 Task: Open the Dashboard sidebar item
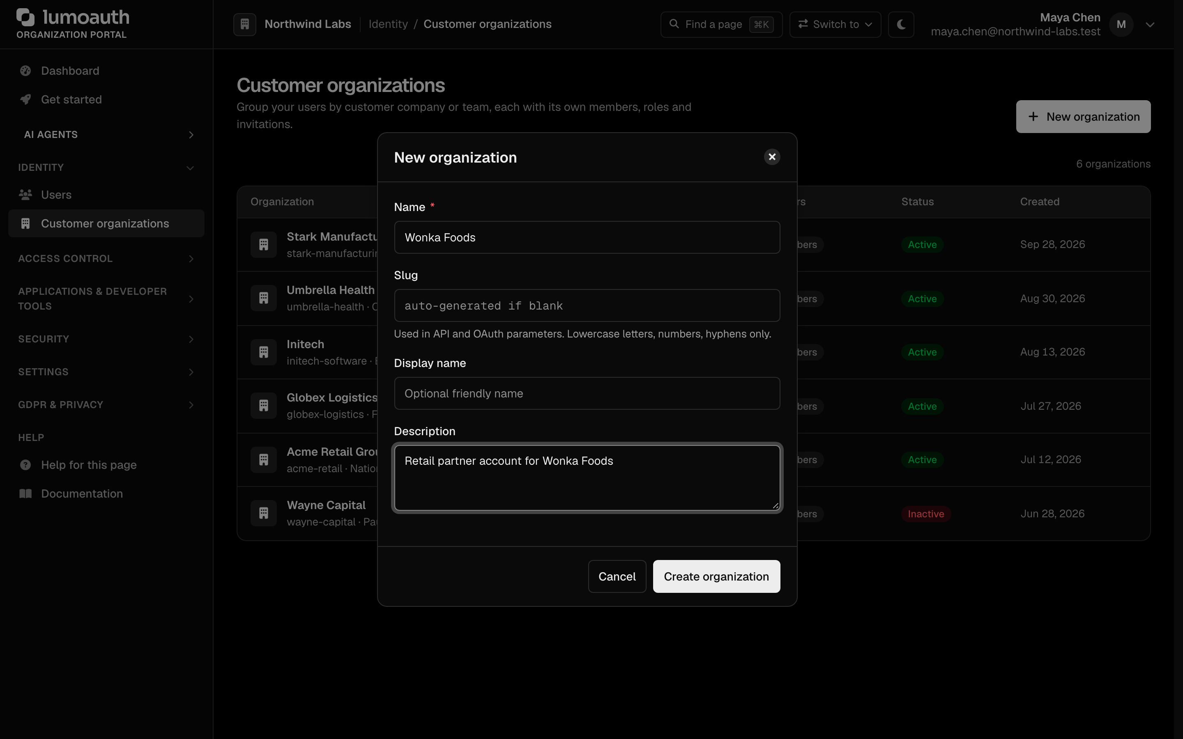pyautogui.click(x=106, y=71)
